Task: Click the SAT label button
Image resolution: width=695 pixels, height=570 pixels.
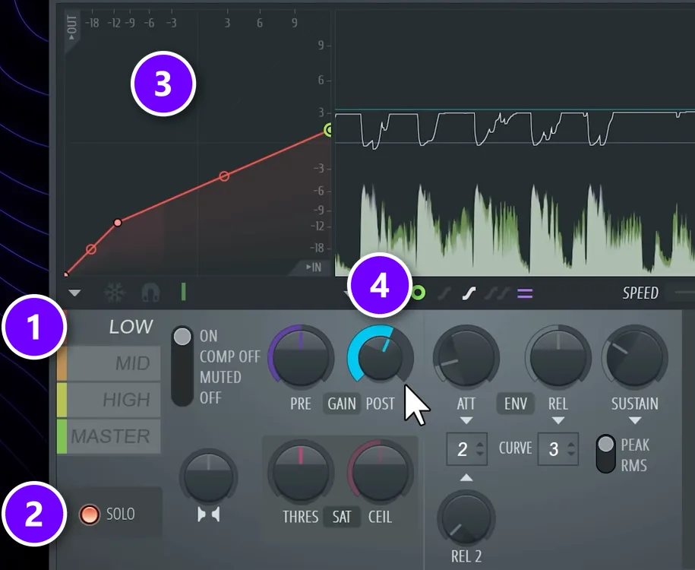Action: pos(342,517)
